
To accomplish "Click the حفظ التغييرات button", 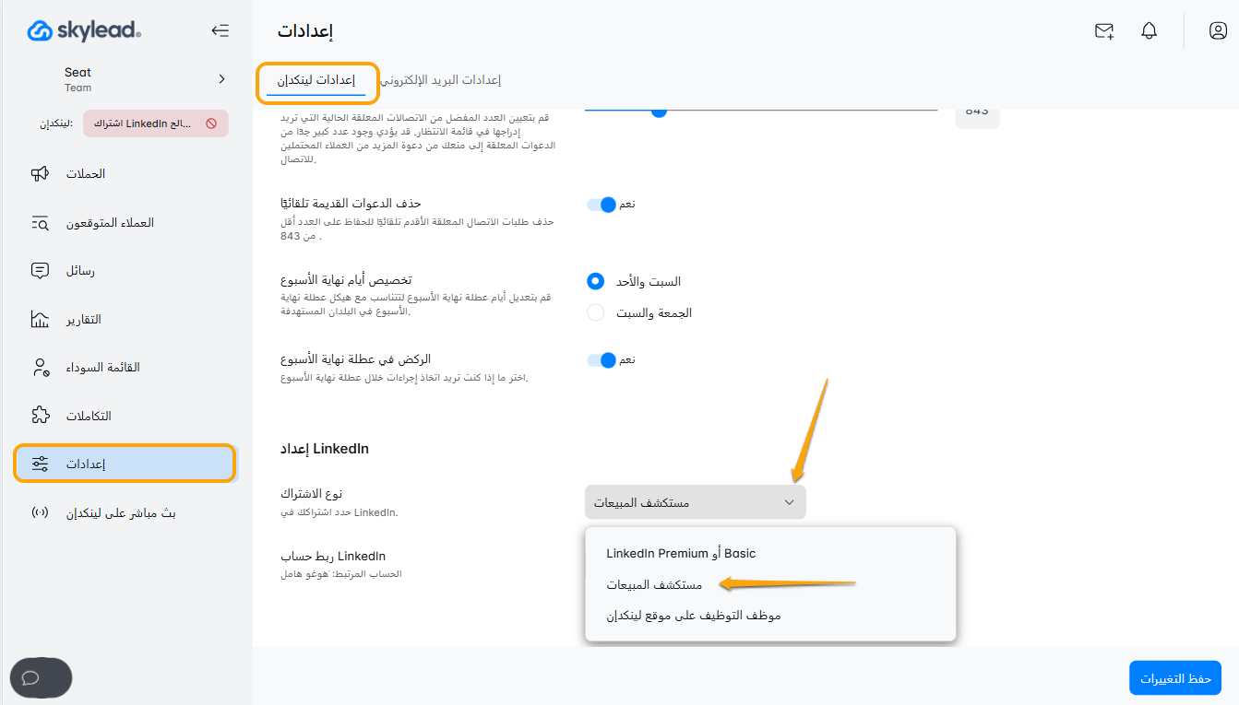I will click(x=1174, y=678).
